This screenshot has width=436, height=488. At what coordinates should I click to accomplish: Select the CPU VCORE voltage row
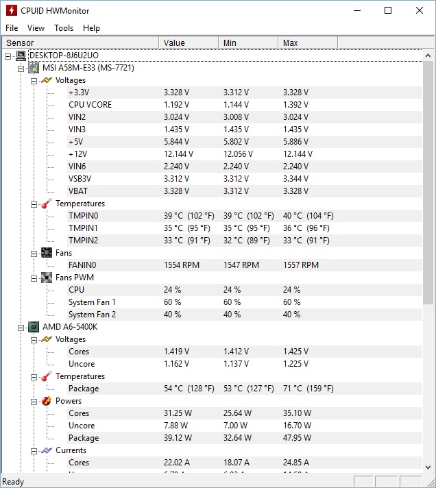click(x=90, y=105)
